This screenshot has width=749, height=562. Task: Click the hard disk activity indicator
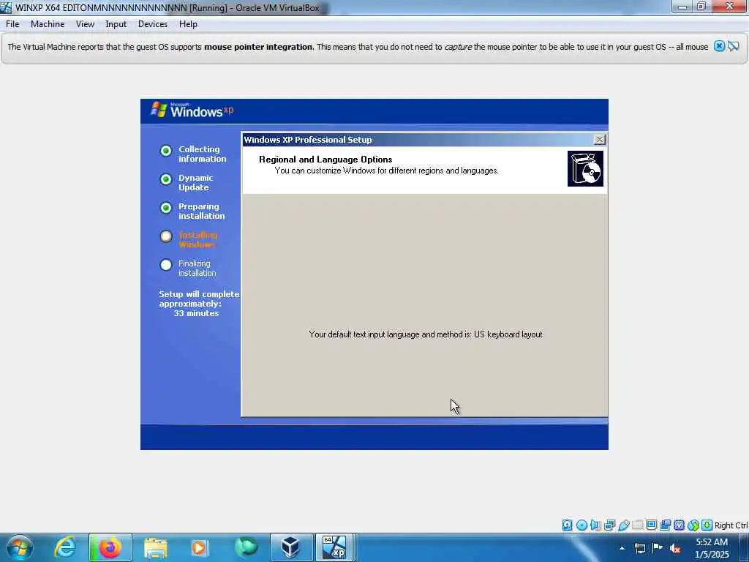tap(567, 525)
